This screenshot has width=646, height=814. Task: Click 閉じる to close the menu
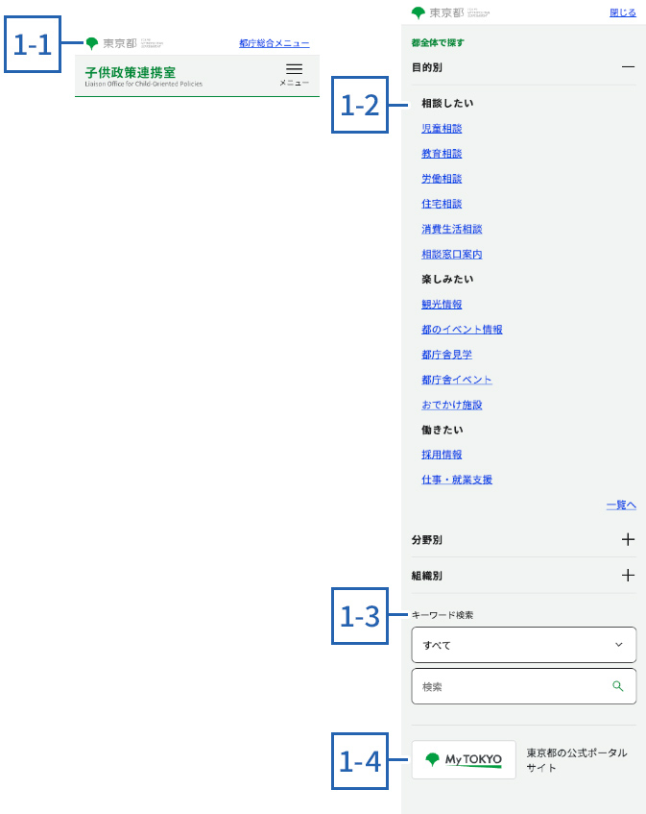tap(623, 12)
